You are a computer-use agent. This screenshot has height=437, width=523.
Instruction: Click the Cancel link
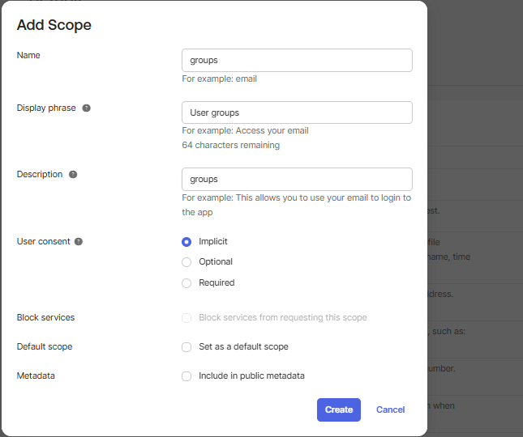(x=390, y=409)
